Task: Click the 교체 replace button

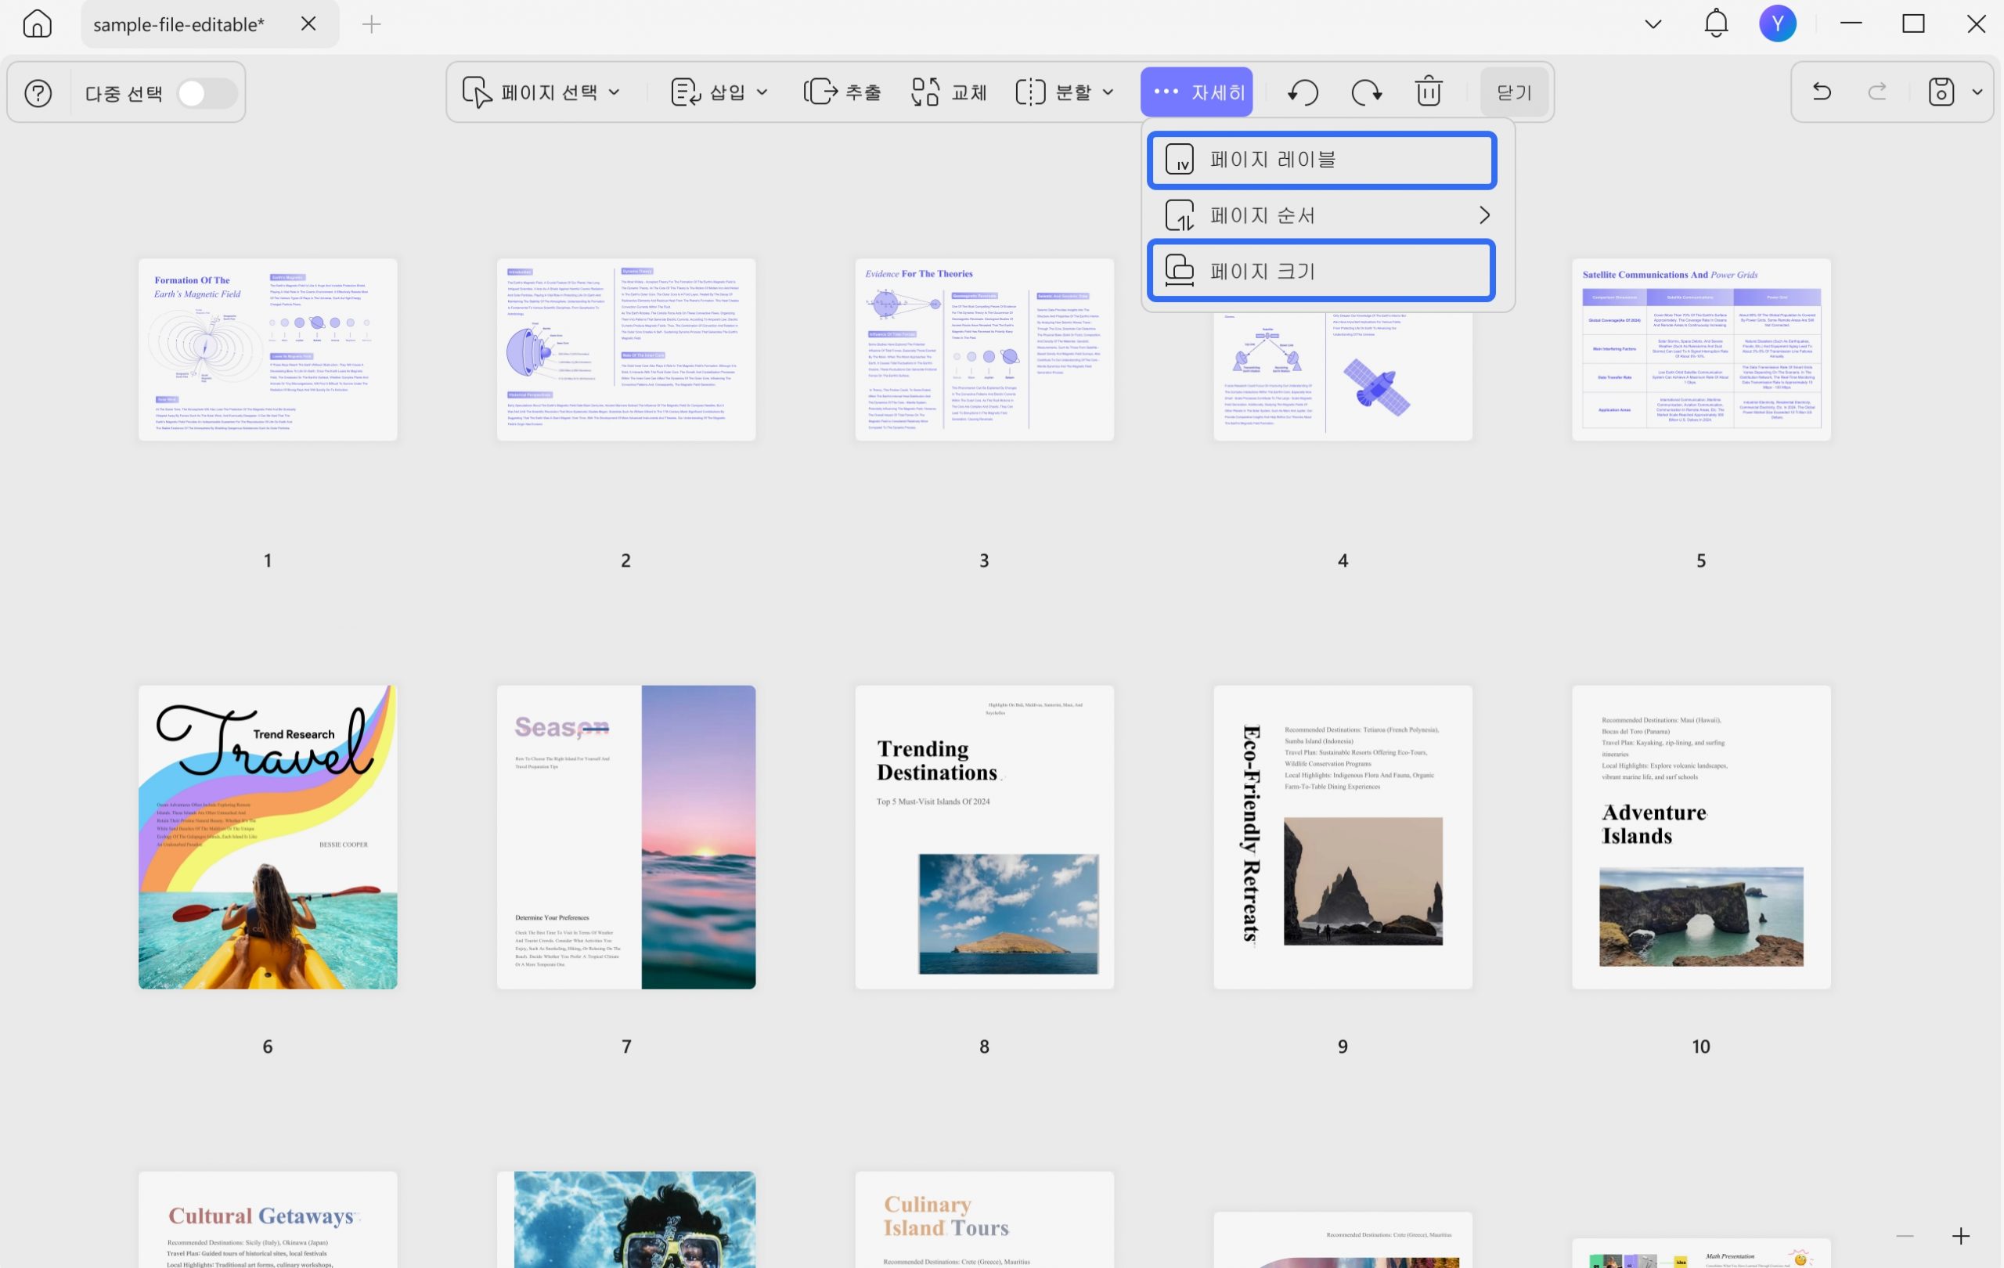Action: pyautogui.click(x=949, y=92)
